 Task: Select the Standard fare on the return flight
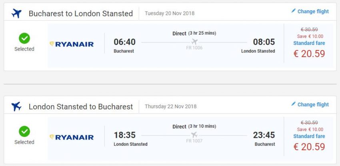[309, 136]
